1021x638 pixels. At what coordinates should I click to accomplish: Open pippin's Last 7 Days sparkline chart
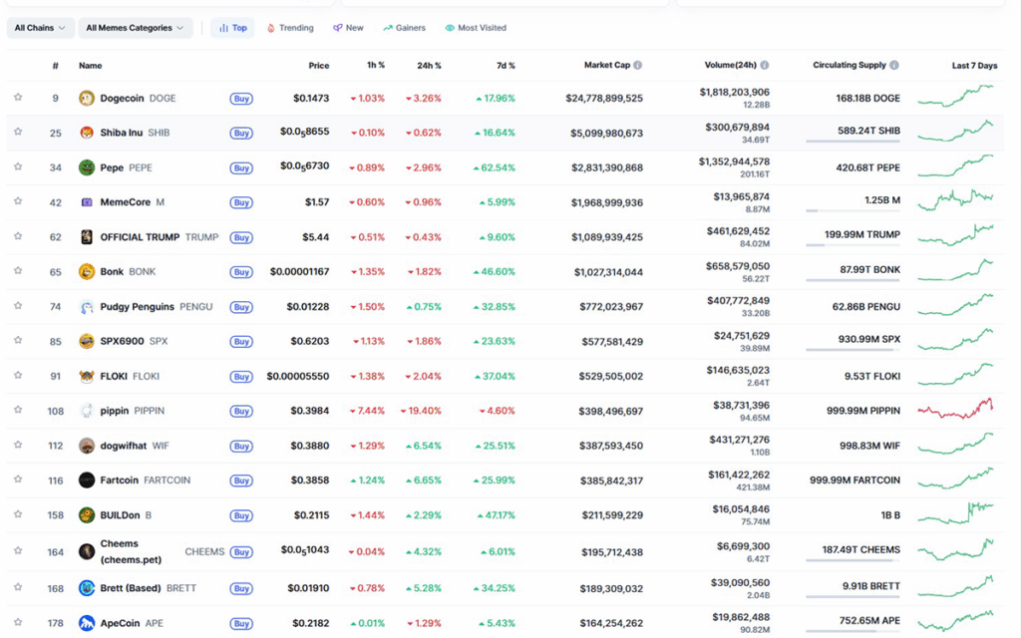[955, 410]
